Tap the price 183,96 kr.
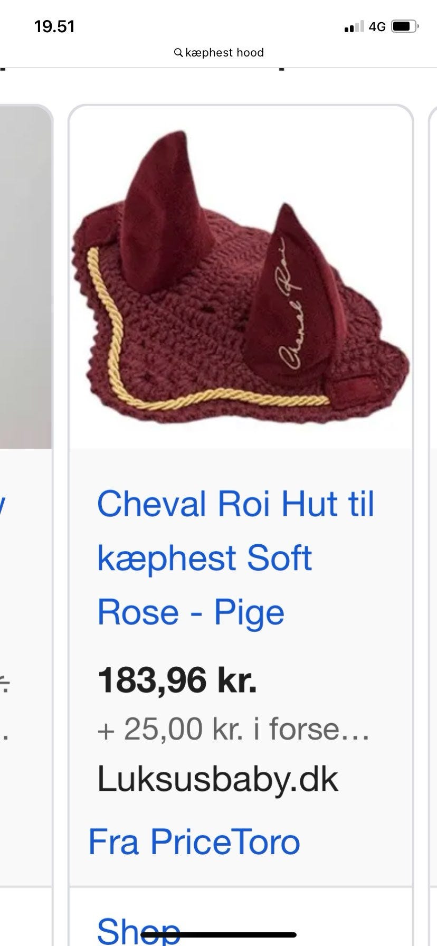 pos(177,680)
